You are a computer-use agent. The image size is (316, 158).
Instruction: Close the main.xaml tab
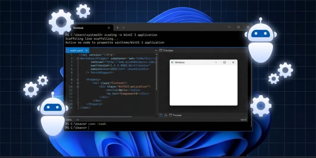pos(87,51)
